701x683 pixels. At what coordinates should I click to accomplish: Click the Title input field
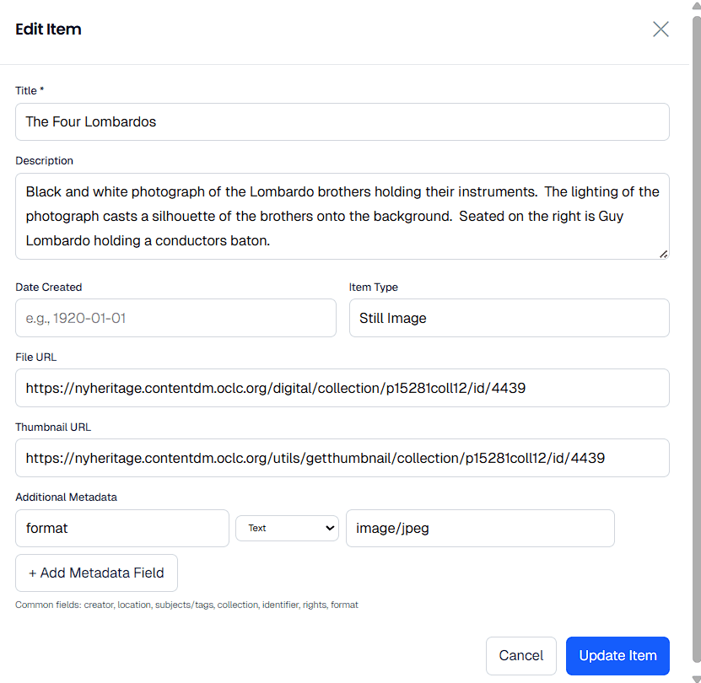click(x=342, y=121)
